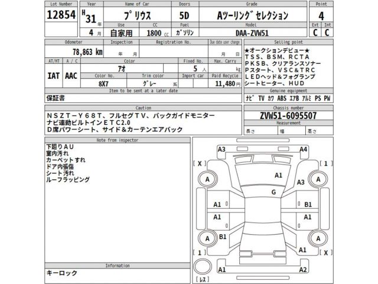Click キーロック in Information section
This screenshot has height=284, width=378.
[61, 273]
